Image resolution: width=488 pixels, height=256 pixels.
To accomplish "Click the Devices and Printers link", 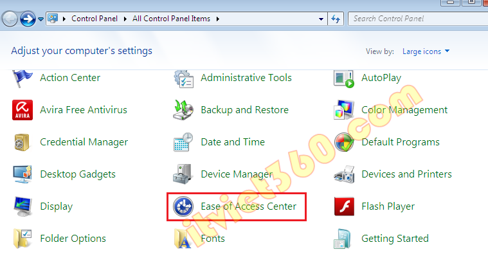I will tap(406, 174).
